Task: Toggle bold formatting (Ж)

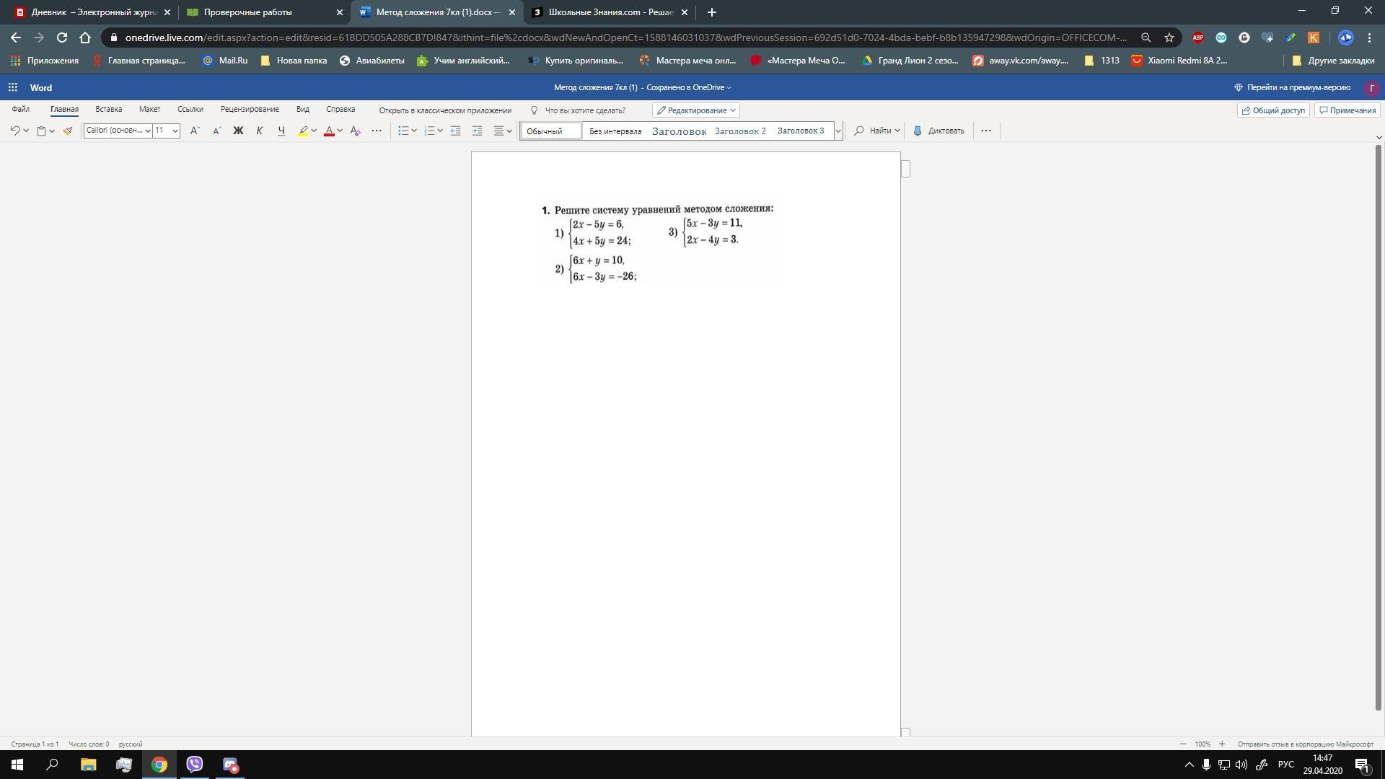Action: [238, 131]
